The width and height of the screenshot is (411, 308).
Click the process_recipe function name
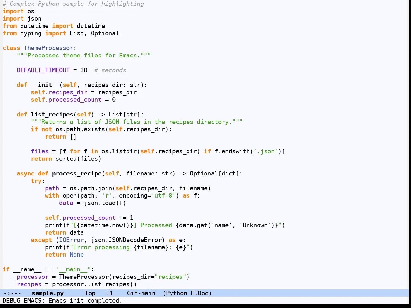click(x=77, y=174)
